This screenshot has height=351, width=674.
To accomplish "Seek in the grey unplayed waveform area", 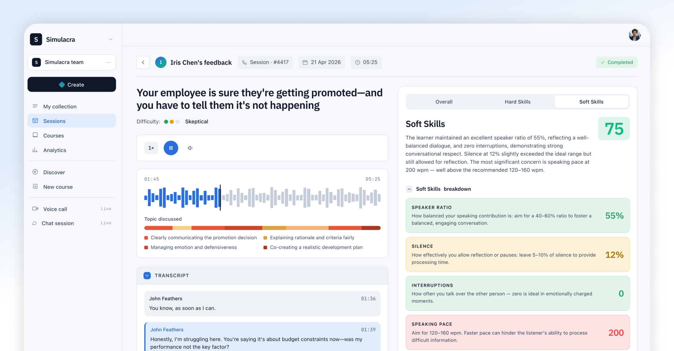I will 301,198.
